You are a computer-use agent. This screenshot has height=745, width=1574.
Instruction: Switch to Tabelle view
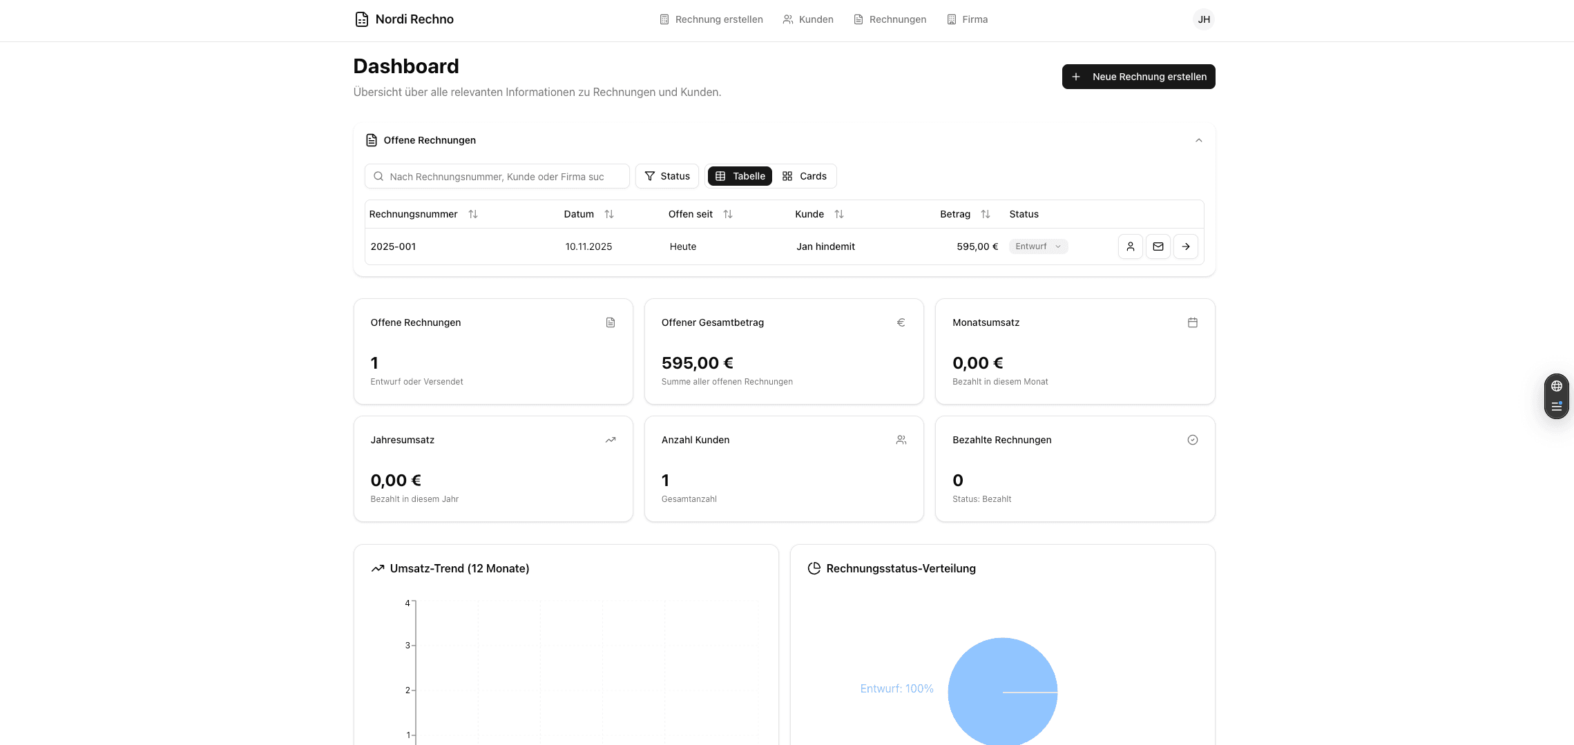click(x=740, y=176)
